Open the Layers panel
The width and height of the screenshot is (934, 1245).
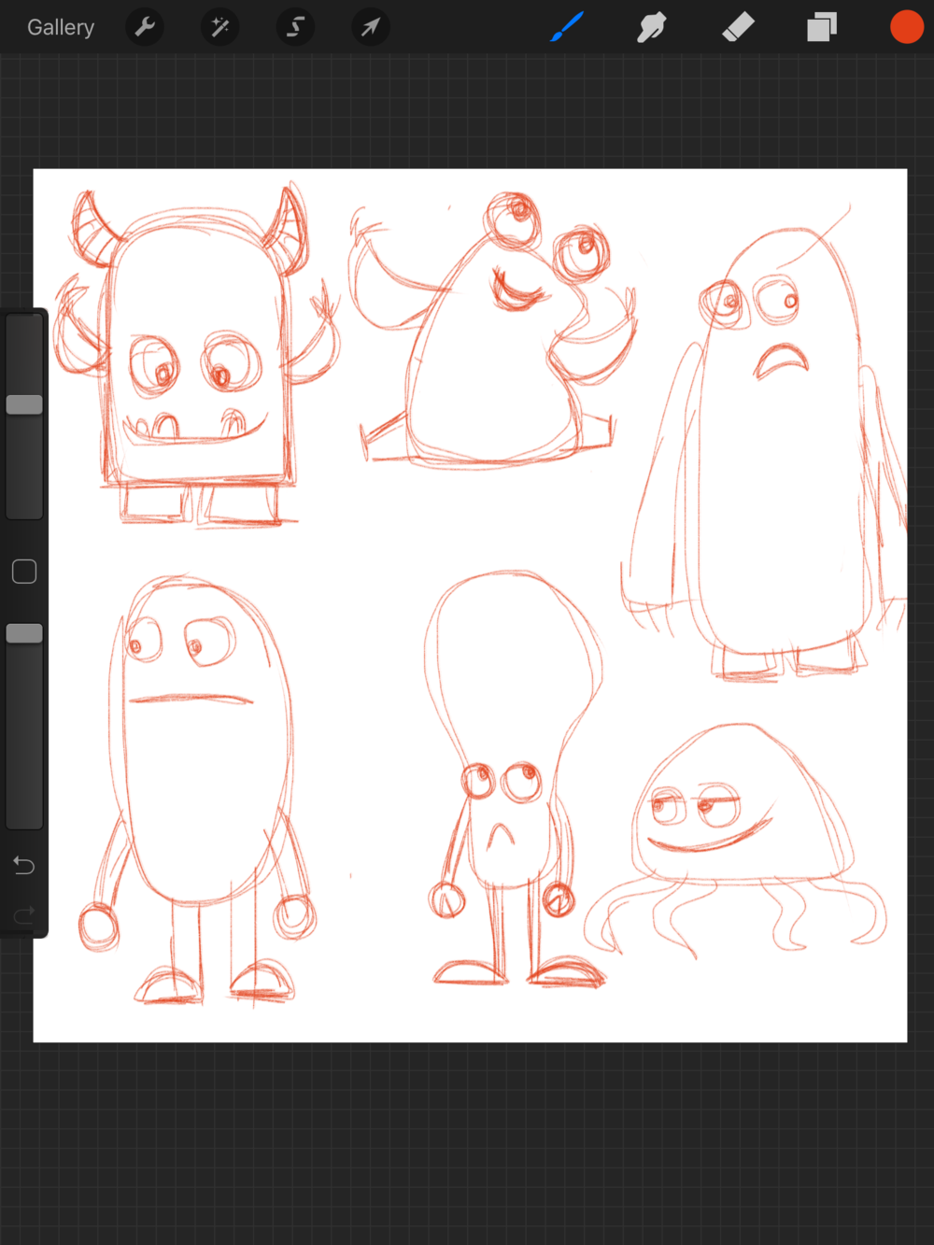822,28
